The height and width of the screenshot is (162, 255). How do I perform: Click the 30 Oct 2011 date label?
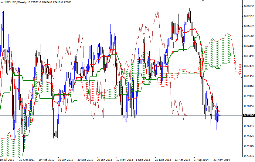(x=27, y=160)
